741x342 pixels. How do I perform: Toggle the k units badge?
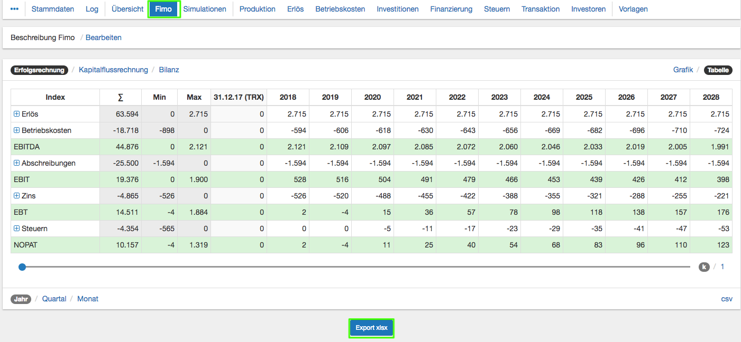pos(703,267)
